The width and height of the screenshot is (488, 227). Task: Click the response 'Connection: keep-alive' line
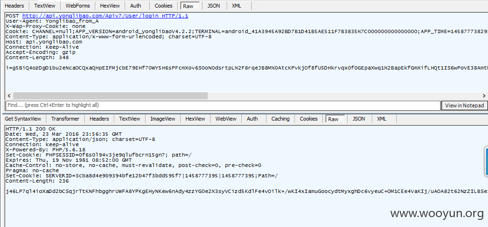(x=42, y=144)
